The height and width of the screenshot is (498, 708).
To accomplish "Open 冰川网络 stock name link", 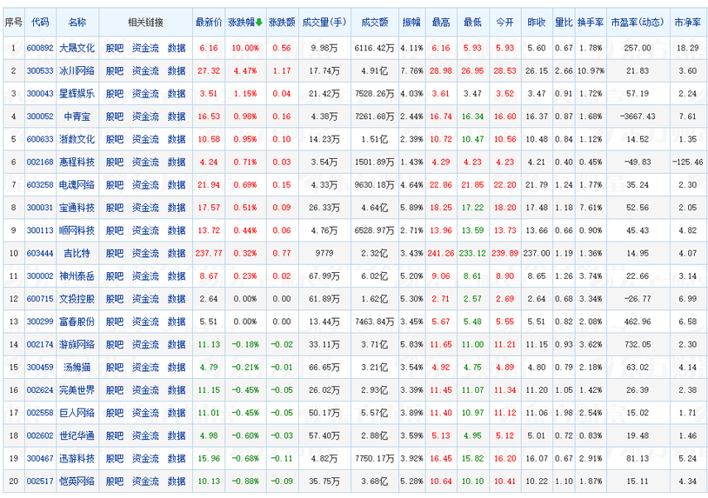I will pos(77,70).
